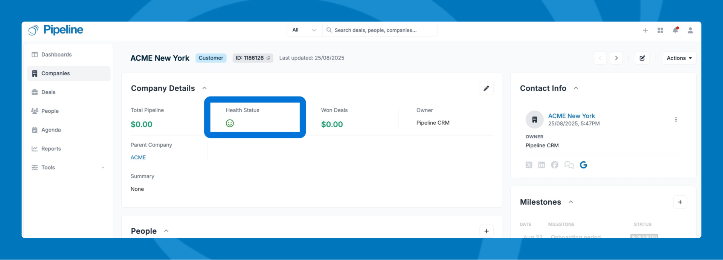Image resolution: width=723 pixels, height=260 pixels.
Task: Open the contact card three-dot menu
Action: click(676, 119)
